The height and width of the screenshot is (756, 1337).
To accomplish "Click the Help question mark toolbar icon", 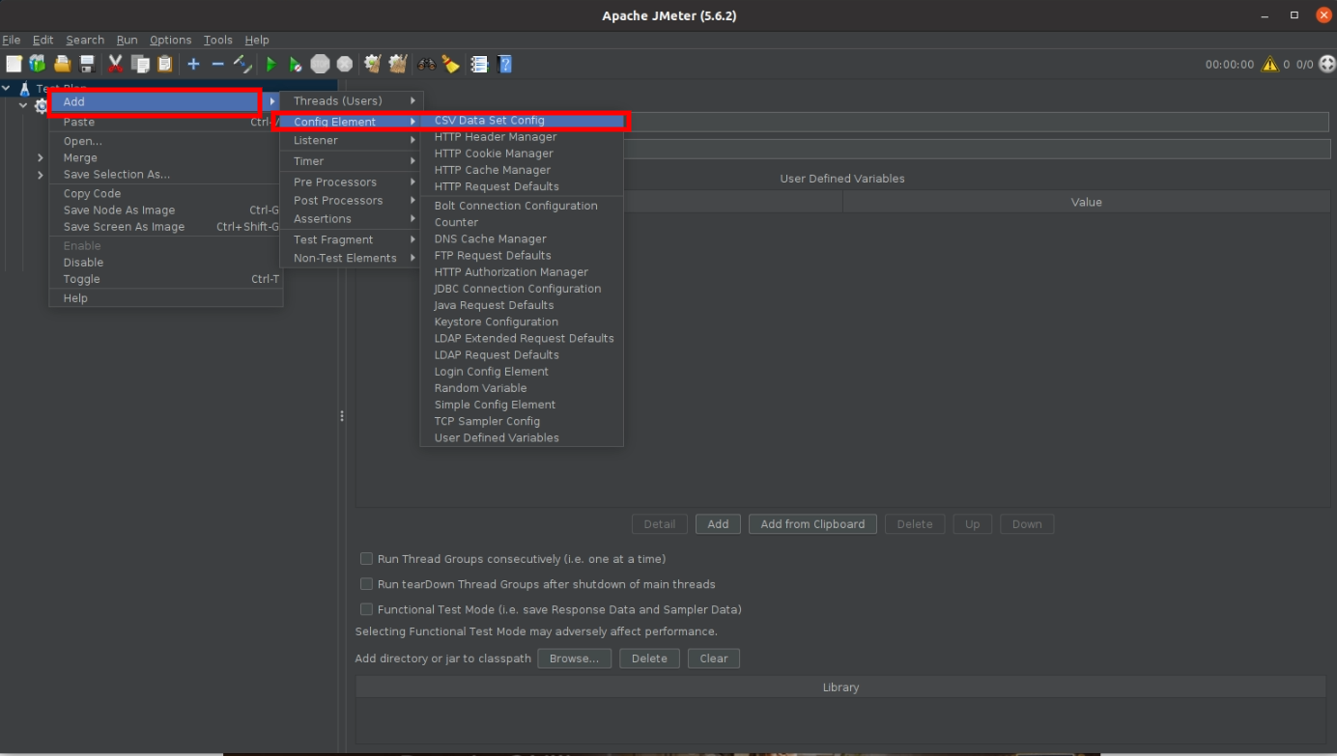I will [504, 64].
